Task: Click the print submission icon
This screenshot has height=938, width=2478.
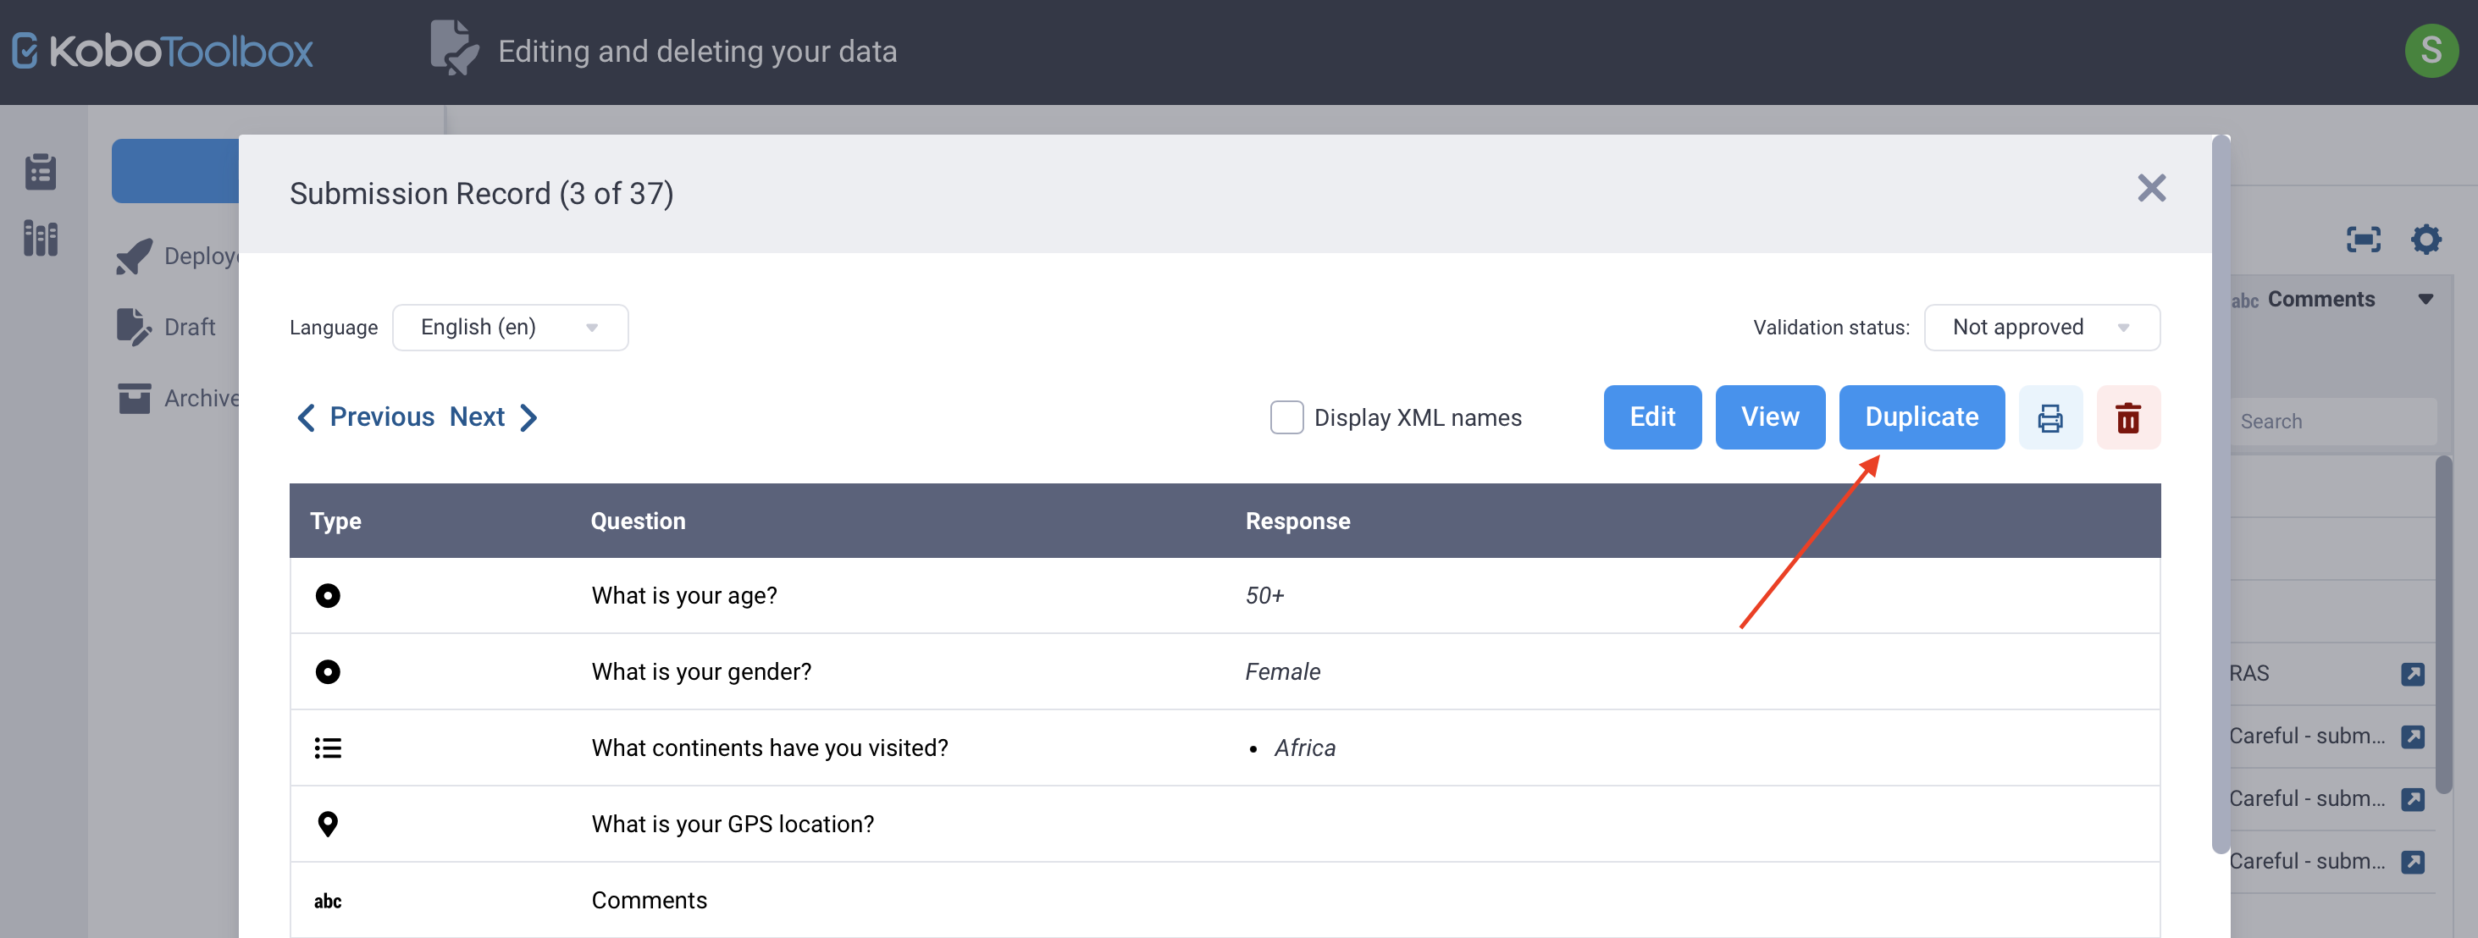Action: 2050,417
